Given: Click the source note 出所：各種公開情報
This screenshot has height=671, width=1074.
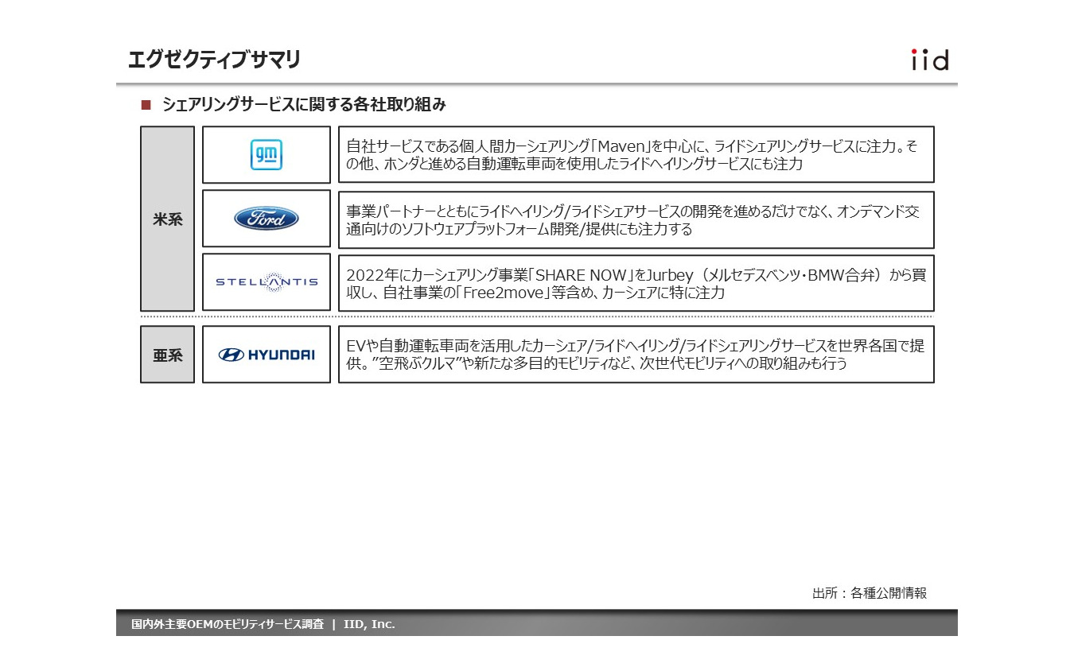Looking at the screenshot, I should tap(870, 593).
